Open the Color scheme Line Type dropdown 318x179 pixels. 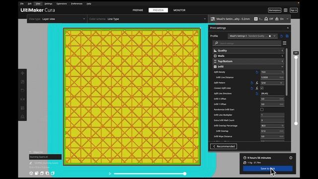148,19
